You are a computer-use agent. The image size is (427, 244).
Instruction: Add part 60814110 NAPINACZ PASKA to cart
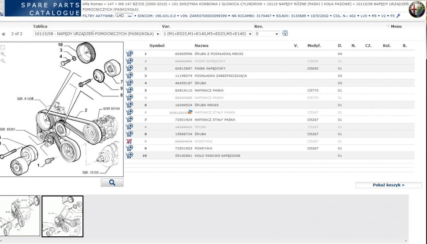coord(129,90)
